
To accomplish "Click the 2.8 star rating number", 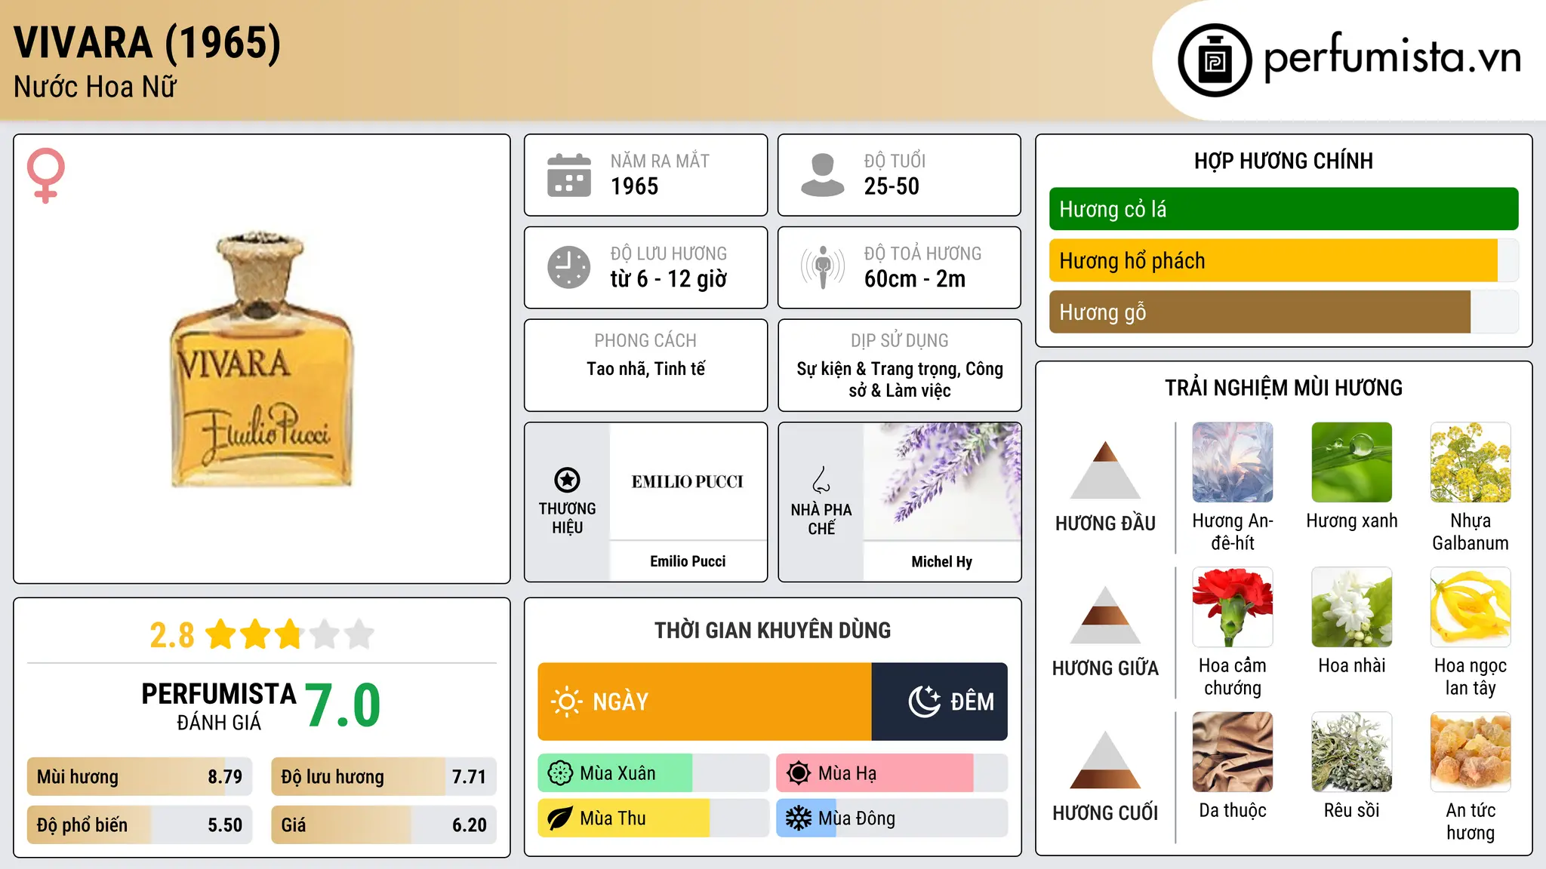I will pyautogui.click(x=172, y=635).
